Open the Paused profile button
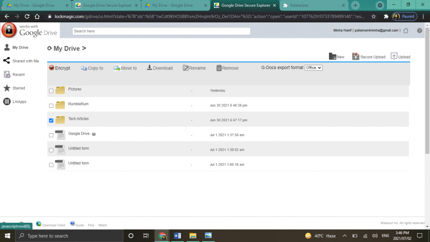 click(405, 17)
